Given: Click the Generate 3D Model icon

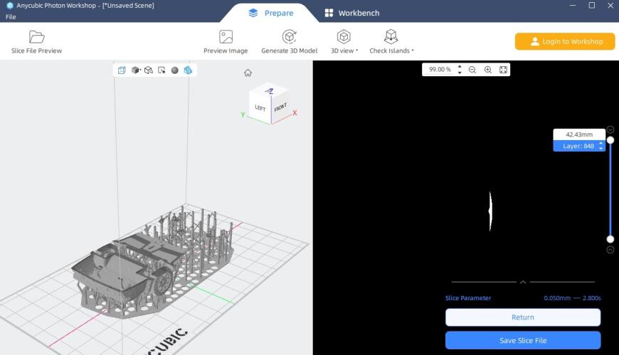Looking at the screenshot, I should point(290,37).
